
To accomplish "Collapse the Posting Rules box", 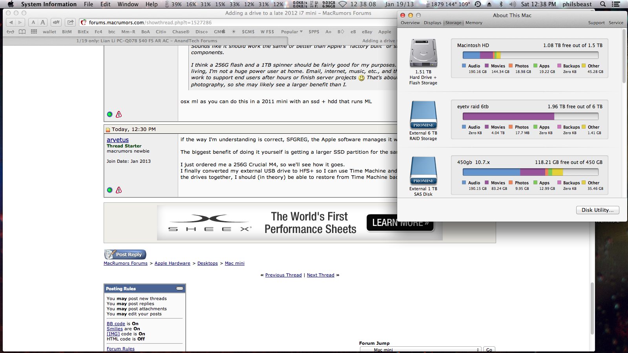I will point(180,288).
